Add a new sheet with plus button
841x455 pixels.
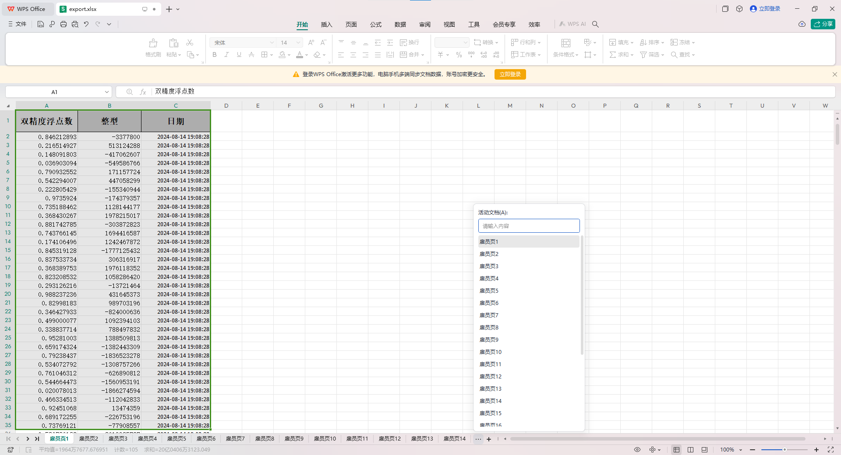point(489,439)
